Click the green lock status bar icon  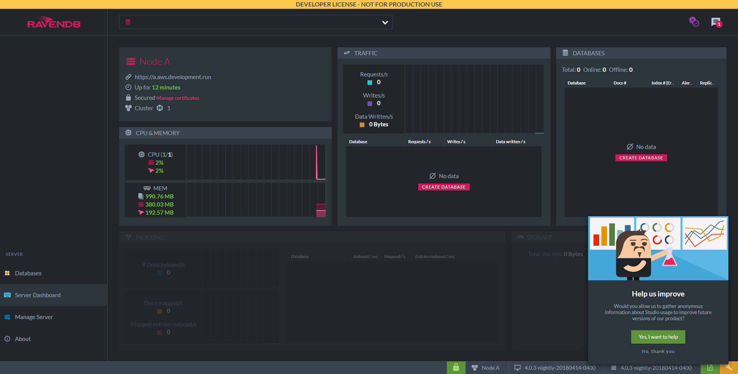click(x=456, y=367)
